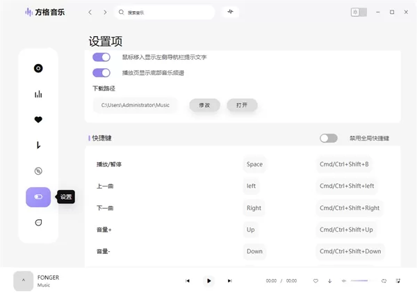This screenshot has width=417, height=295.
Task: Open the charts ranking sidebar icon
Action: [38, 94]
